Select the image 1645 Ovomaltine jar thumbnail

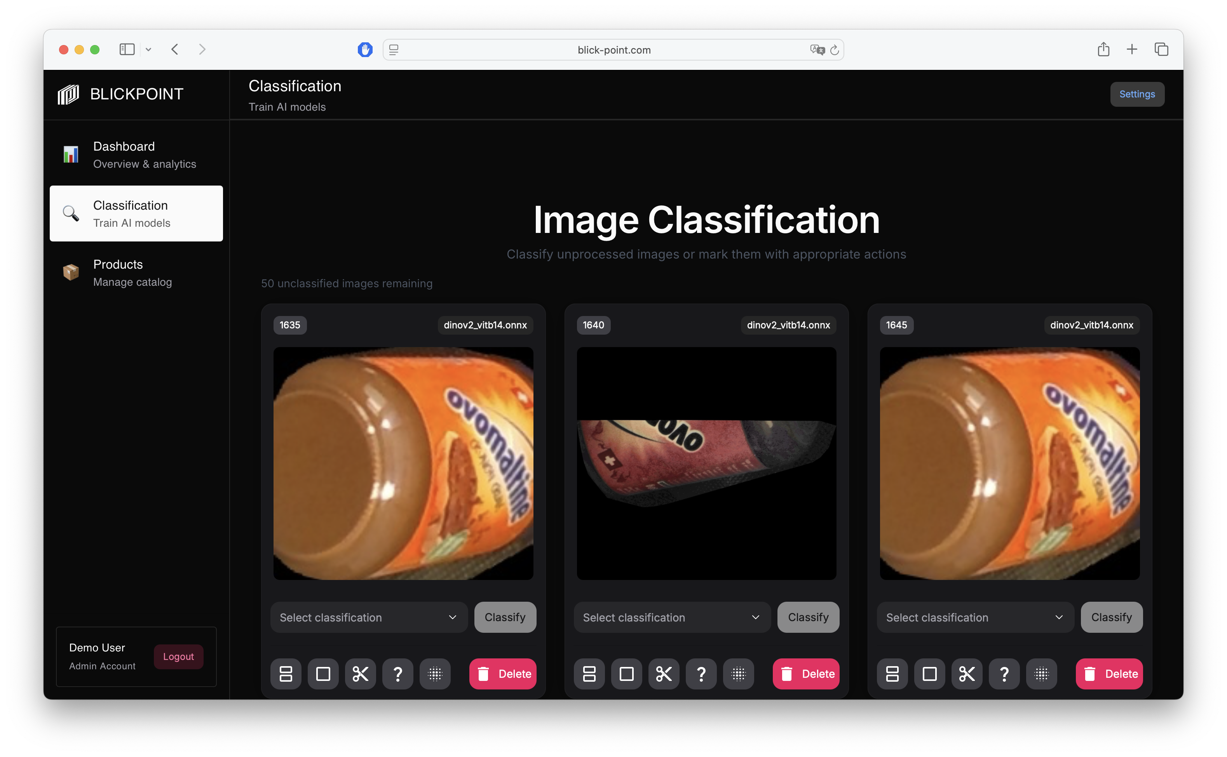tap(1009, 463)
